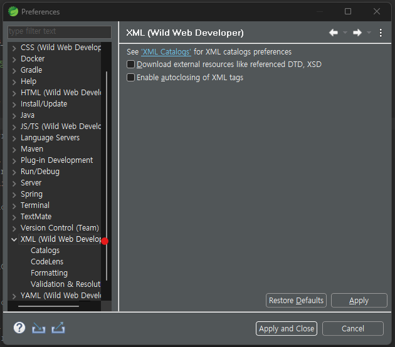
Task: Click the forward navigation arrow icon
Action: pos(357,33)
